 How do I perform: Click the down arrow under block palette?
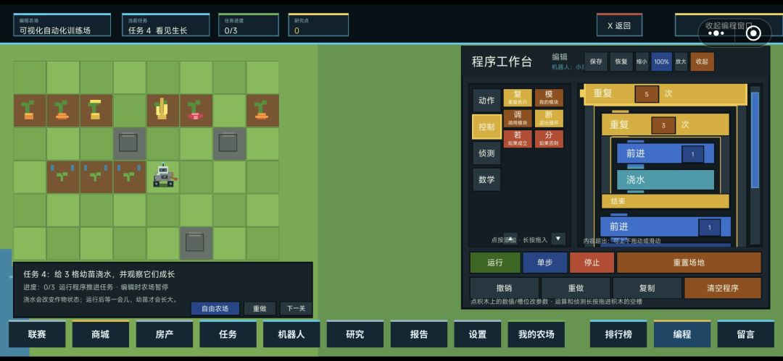tap(559, 239)
